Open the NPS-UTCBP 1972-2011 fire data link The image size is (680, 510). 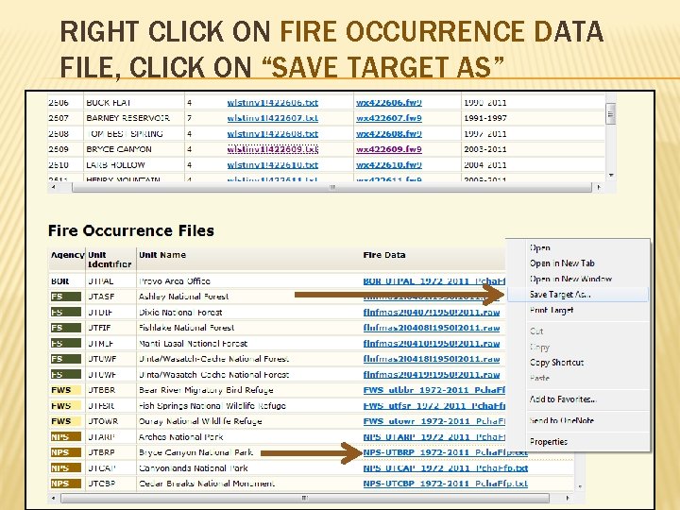(446, 484)
